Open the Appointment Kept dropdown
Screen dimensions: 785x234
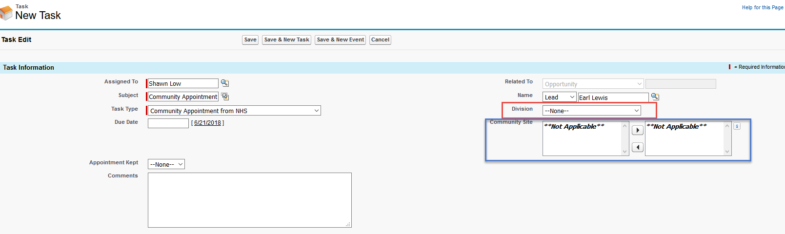point(166,164)
